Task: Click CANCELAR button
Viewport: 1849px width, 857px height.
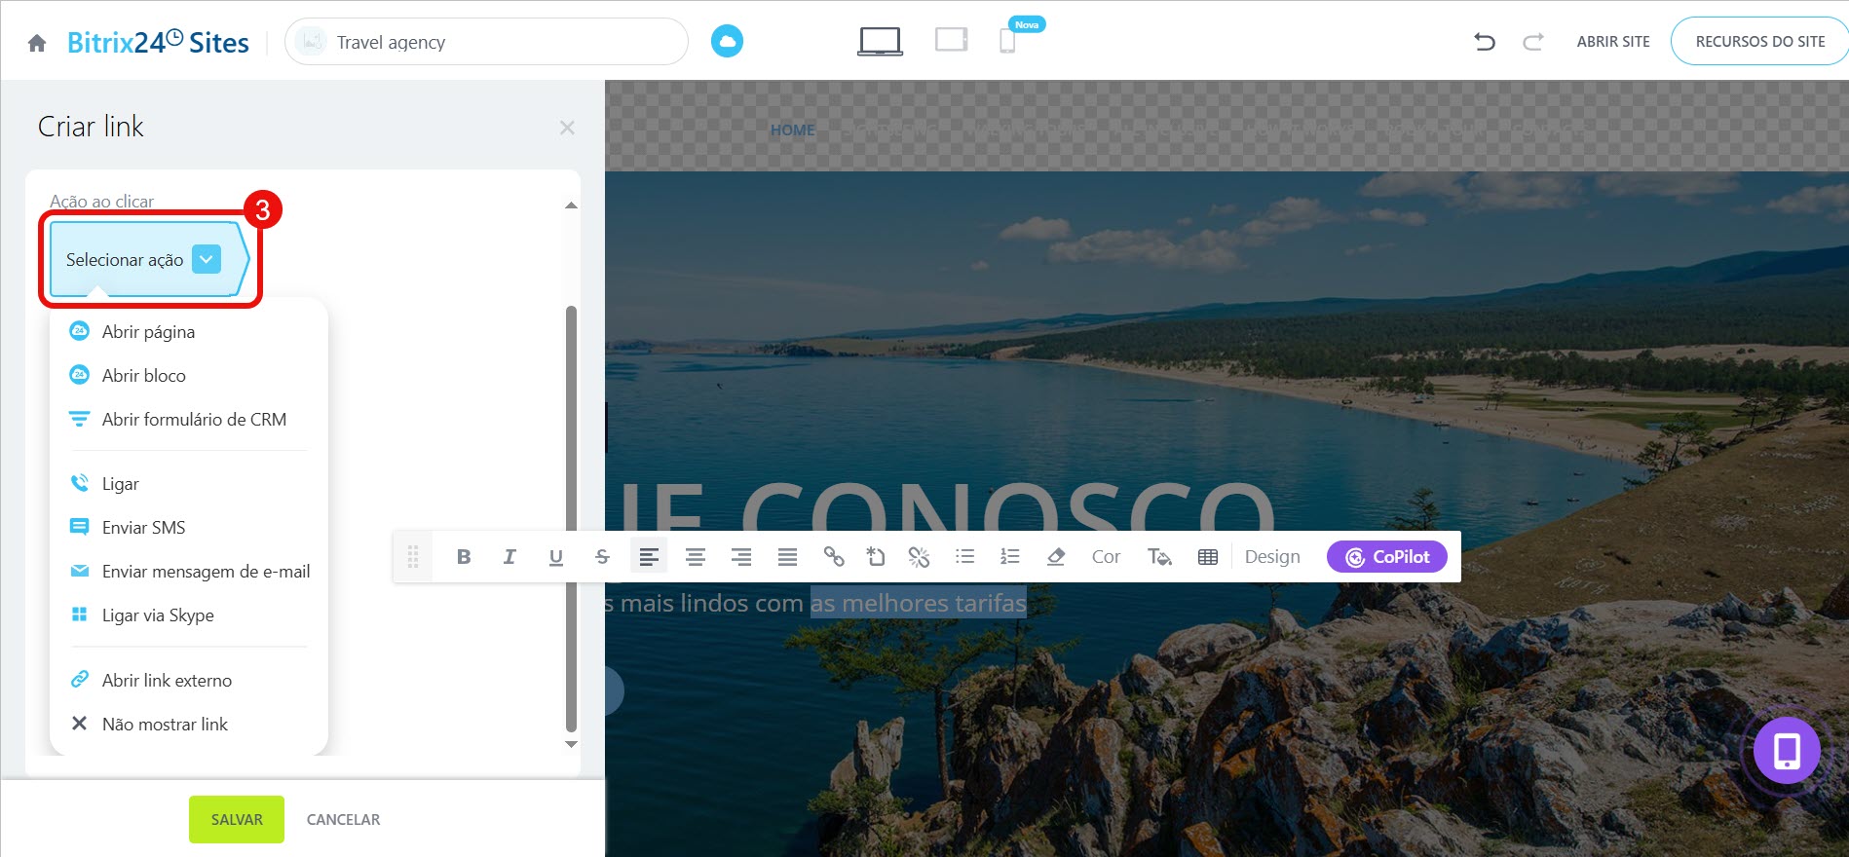Action: coord(343,820)
